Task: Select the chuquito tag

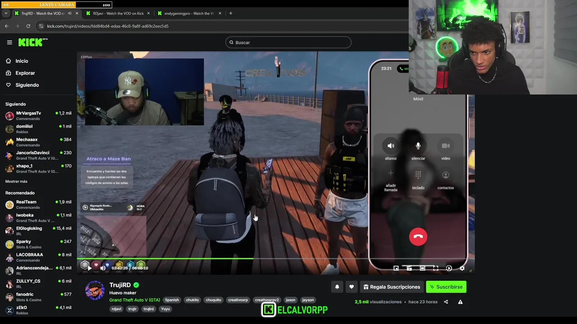Action: point(214,300)
